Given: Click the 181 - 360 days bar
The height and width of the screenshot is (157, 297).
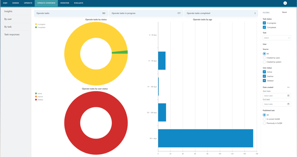Looking at the screenshot, I should (x=162, y=112).
